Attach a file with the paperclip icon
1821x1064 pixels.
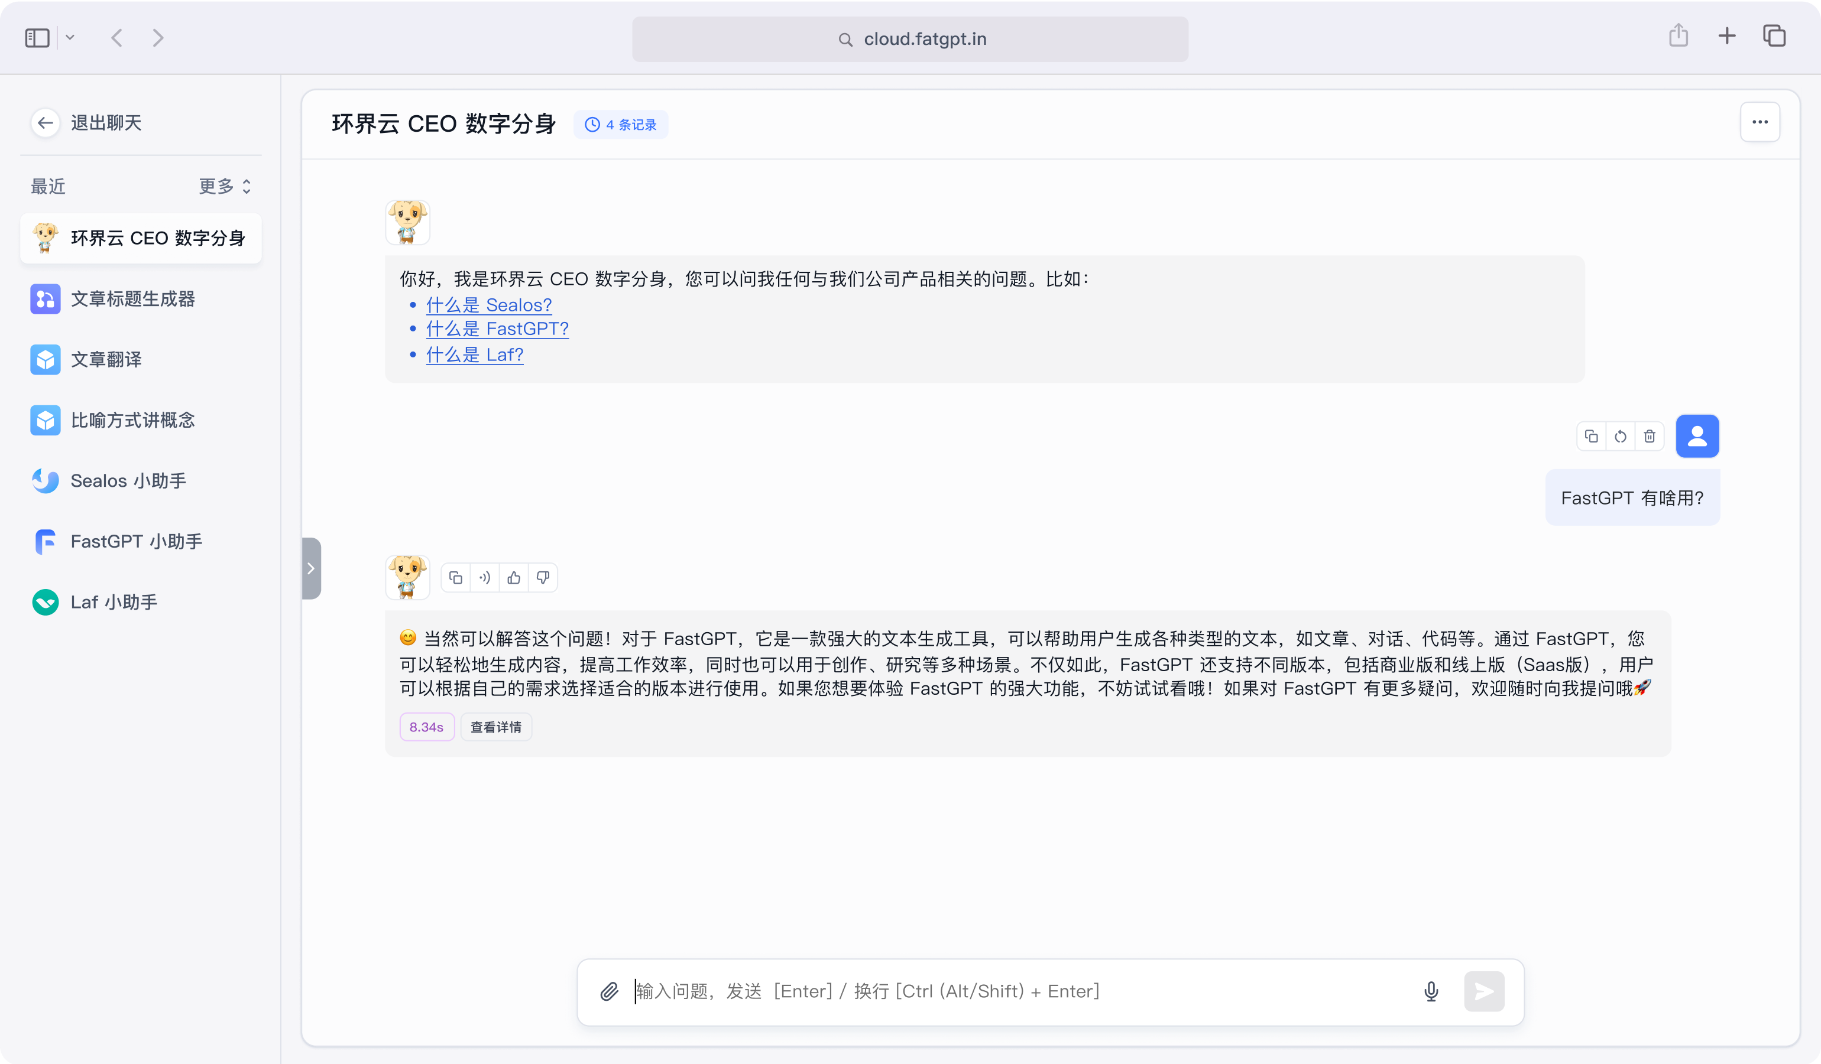pos(609,991)
